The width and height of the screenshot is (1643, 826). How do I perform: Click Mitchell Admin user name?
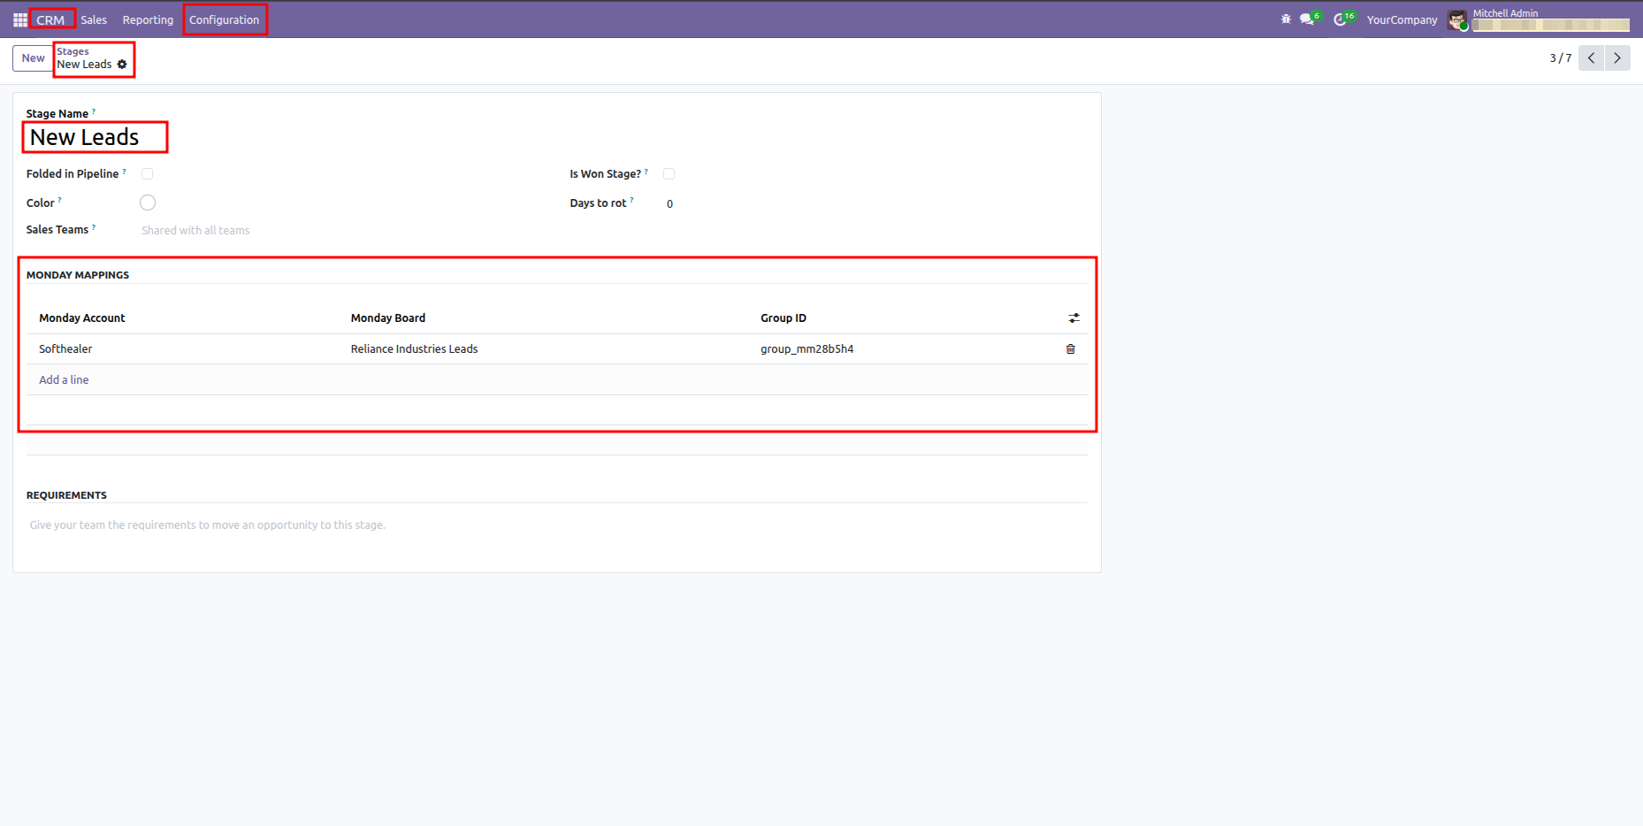click(1505, 13)
